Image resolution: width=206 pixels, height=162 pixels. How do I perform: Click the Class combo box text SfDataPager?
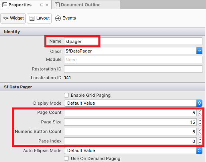[x=79, y=51]
